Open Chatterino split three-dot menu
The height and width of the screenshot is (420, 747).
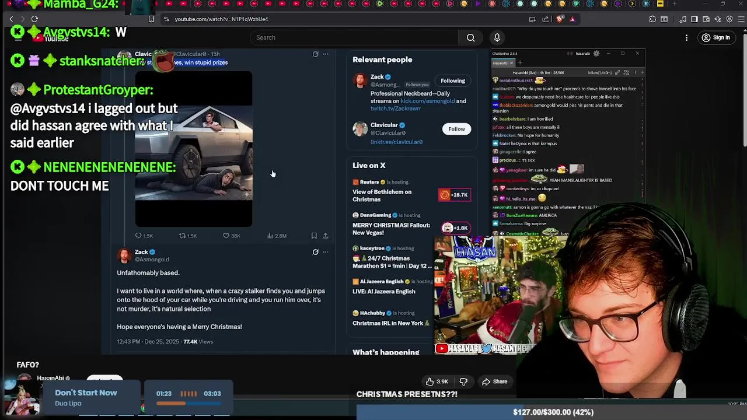click(634, 73)
